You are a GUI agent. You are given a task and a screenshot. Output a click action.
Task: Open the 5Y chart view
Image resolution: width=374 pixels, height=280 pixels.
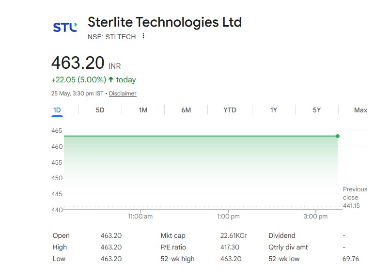(x=317, y=110)
